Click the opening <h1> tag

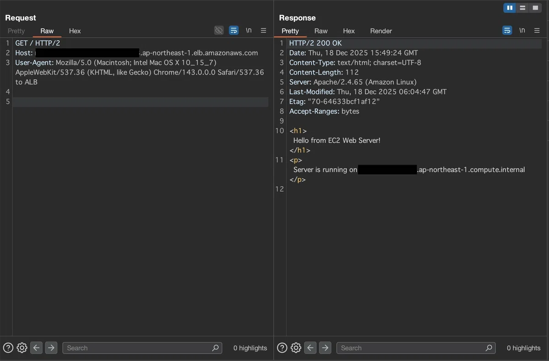pyautogui.click(x=298, y=131)
